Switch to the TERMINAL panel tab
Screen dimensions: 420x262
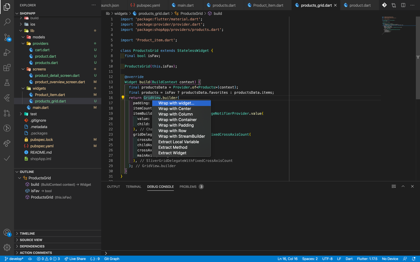133,187
